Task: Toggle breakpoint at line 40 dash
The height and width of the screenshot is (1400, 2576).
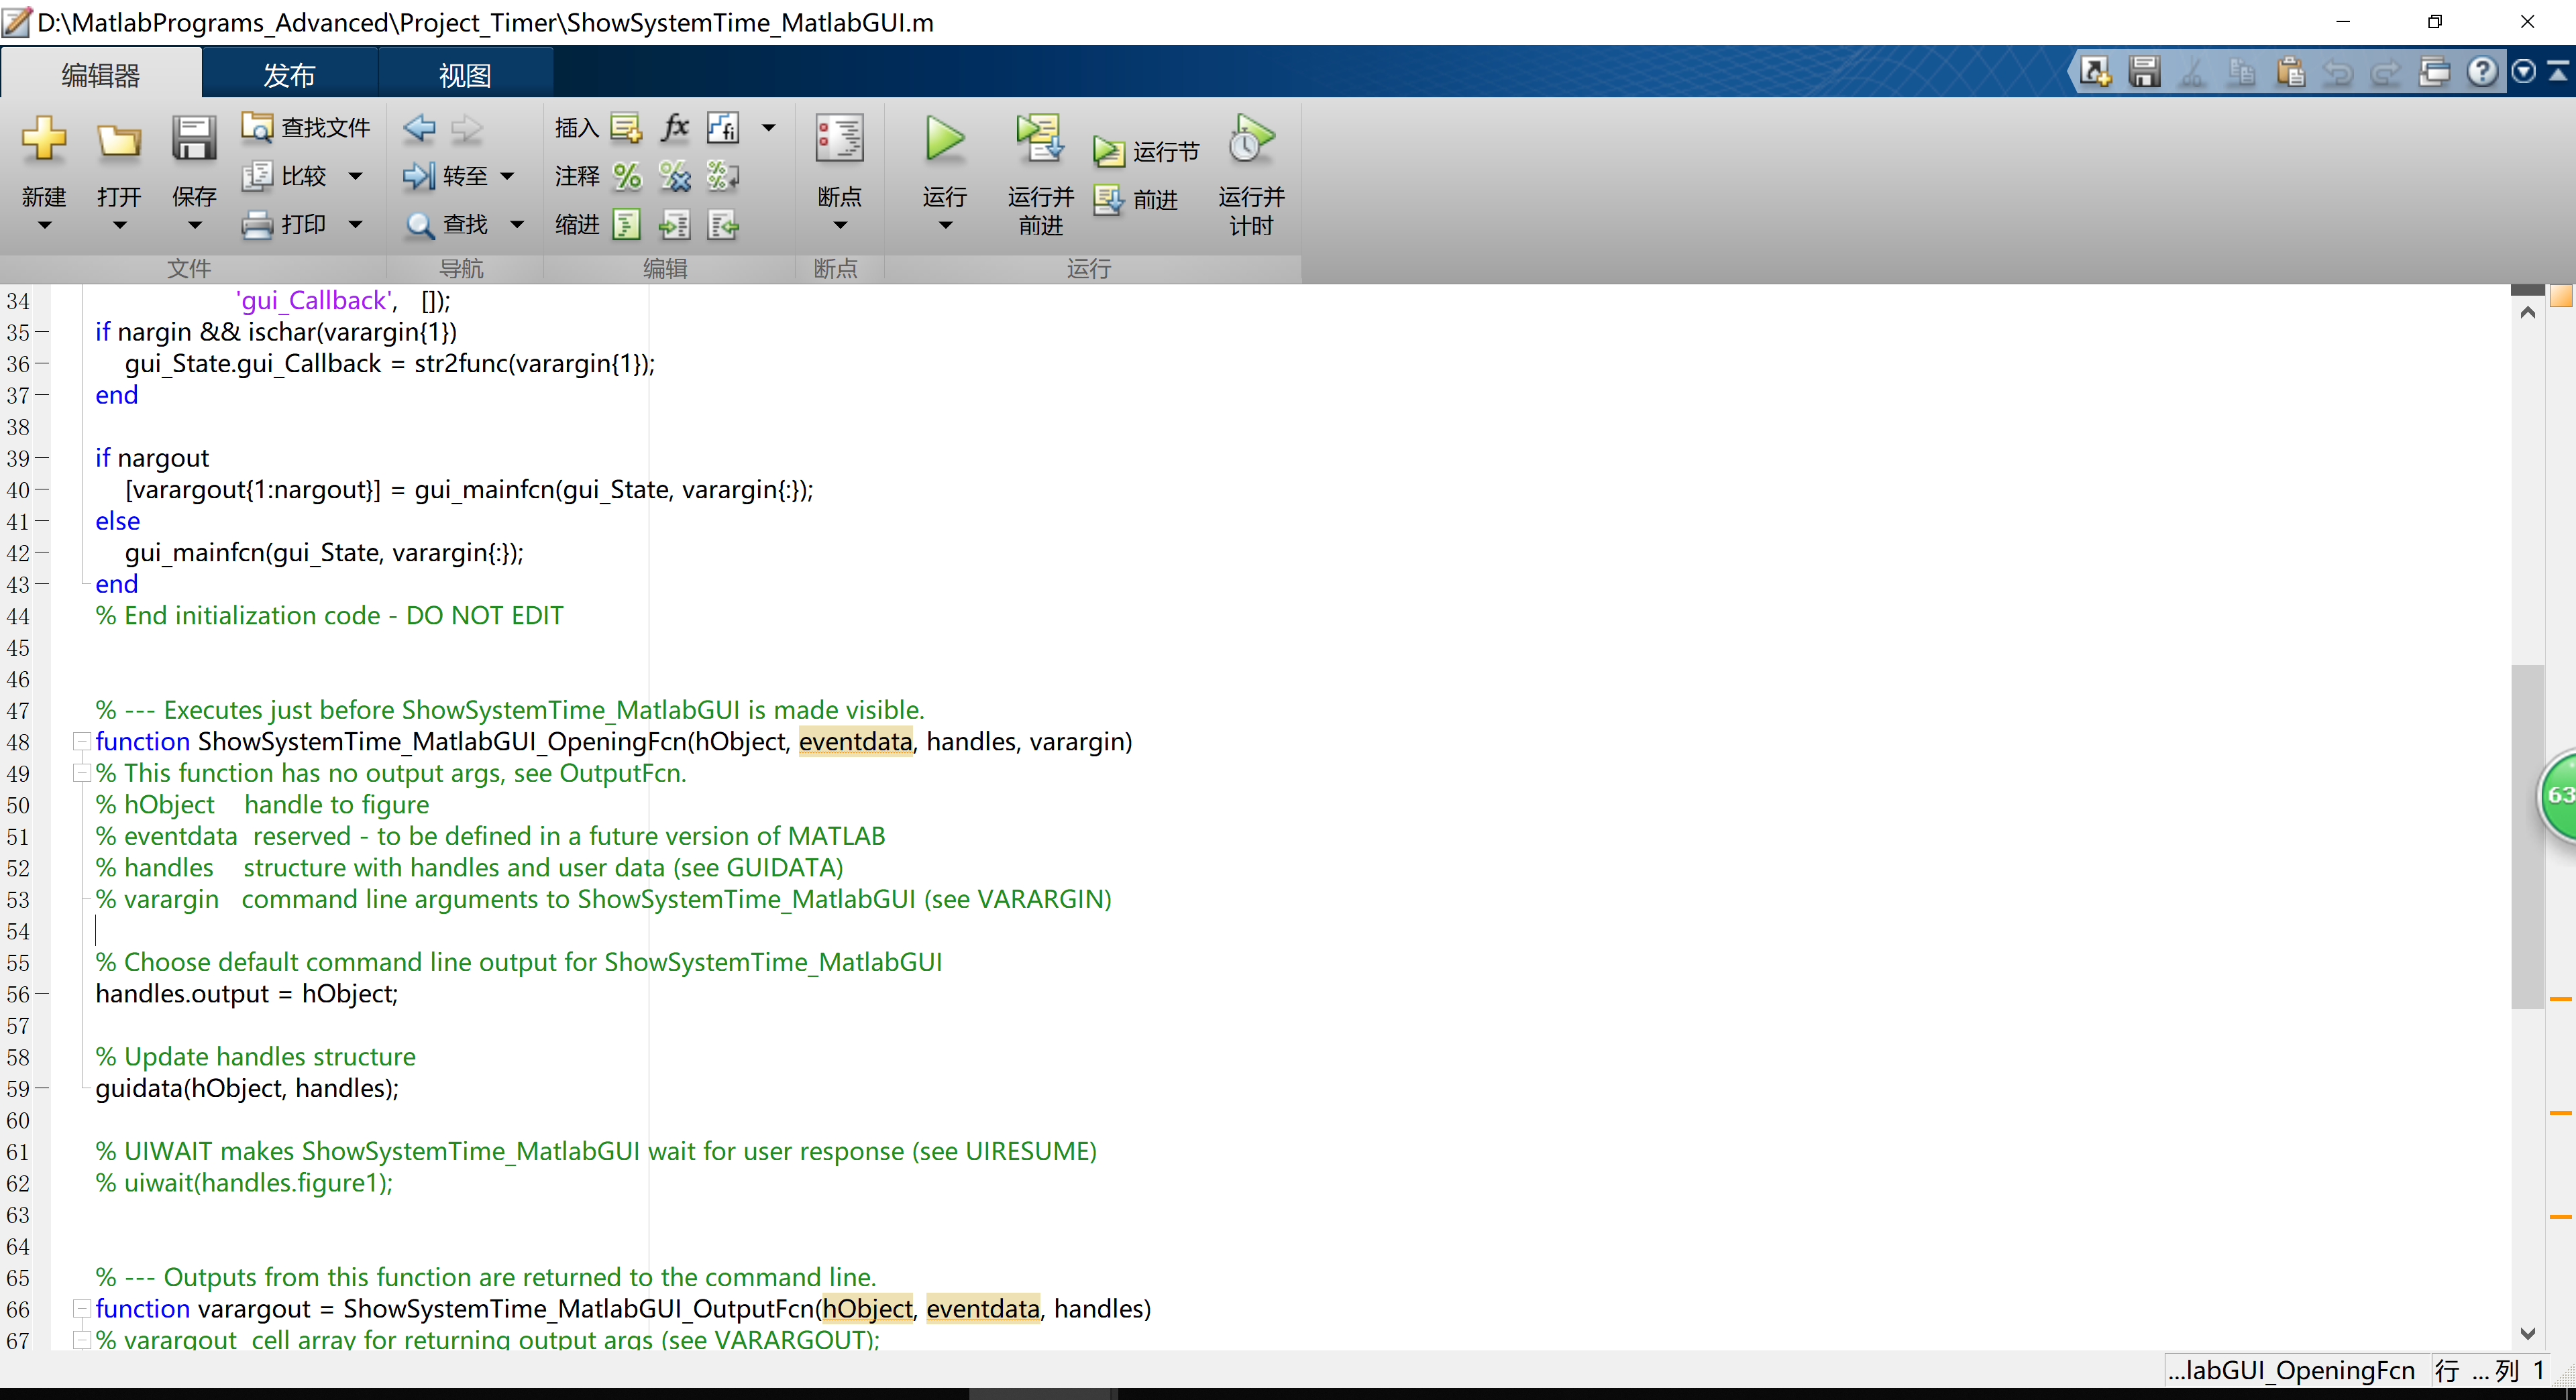Action: coord(42,491)
